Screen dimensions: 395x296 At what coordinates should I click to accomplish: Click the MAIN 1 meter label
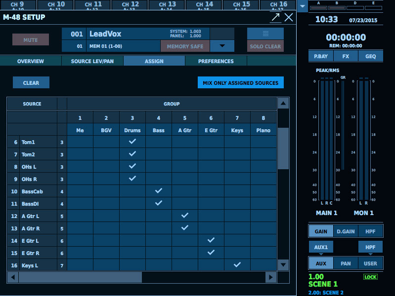(x=326, y=213)
